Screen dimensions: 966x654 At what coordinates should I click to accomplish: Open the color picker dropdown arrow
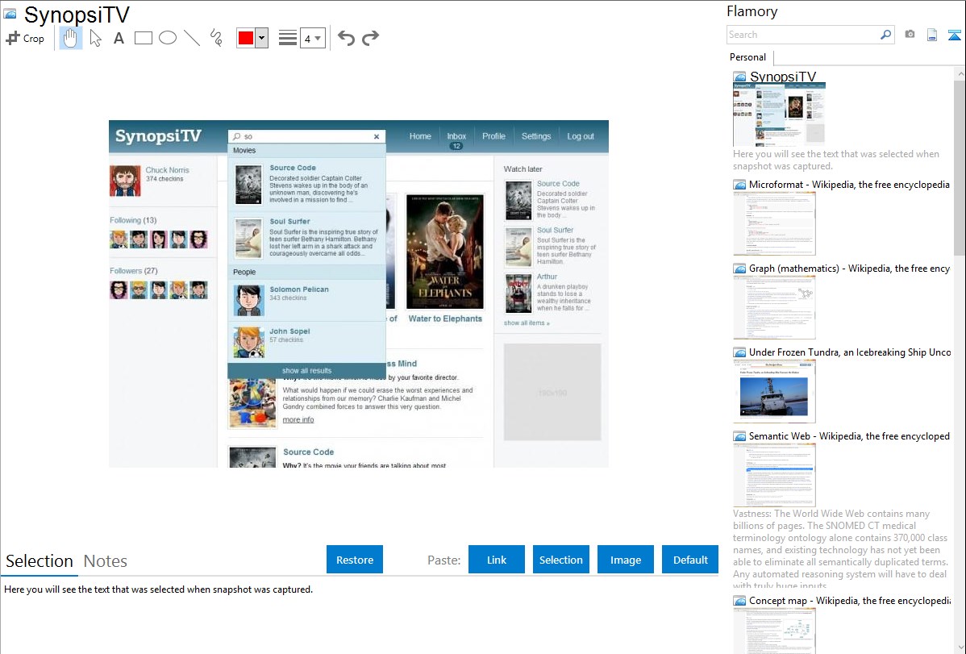(x=261, y=38)
